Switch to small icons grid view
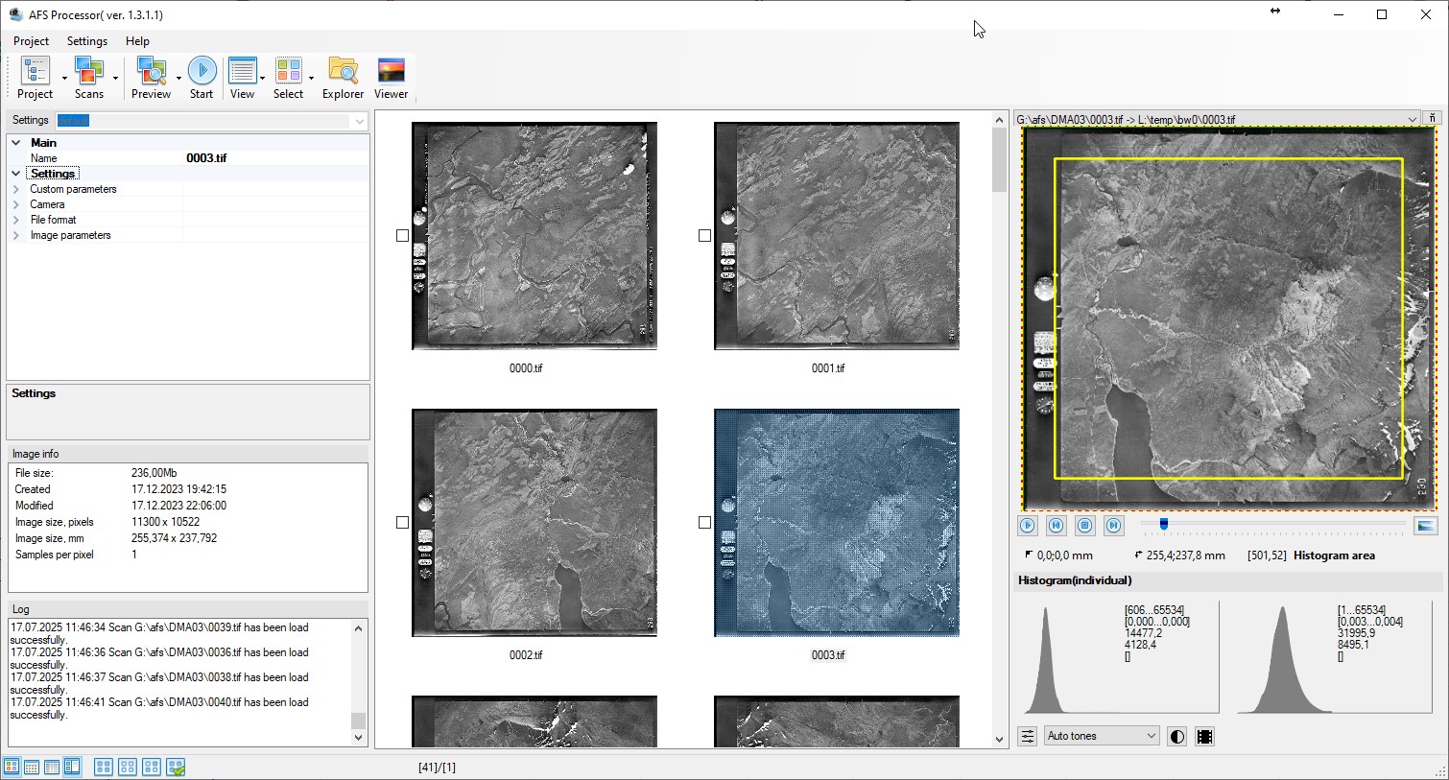The height and width of the screenshot is (780, 1449). (32, 767)
